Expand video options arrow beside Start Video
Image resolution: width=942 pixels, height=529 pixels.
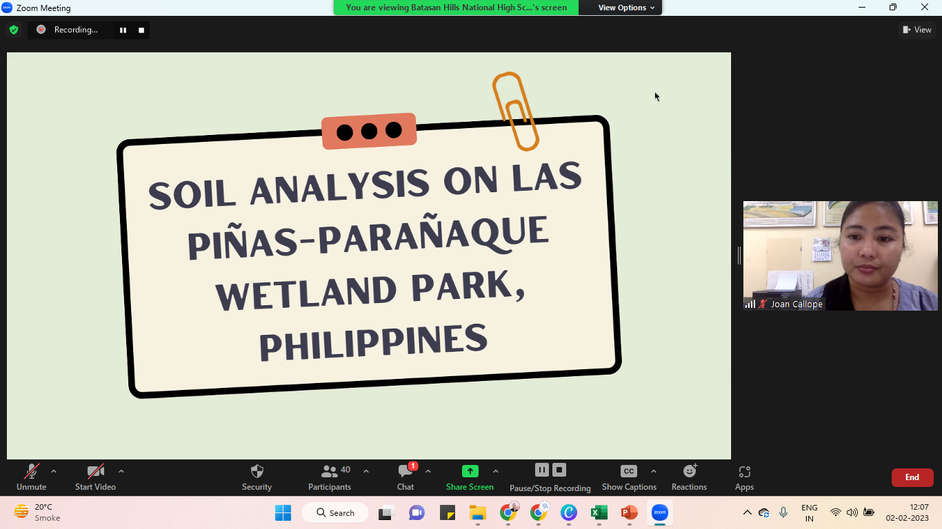coord(121,472)
